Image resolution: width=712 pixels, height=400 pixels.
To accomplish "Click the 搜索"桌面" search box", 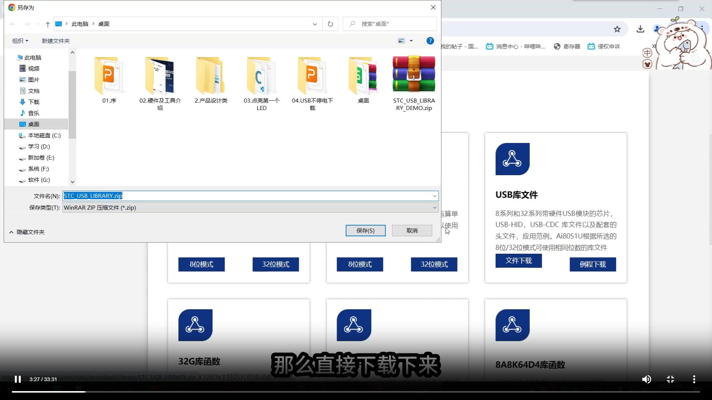I will [389, 24].
